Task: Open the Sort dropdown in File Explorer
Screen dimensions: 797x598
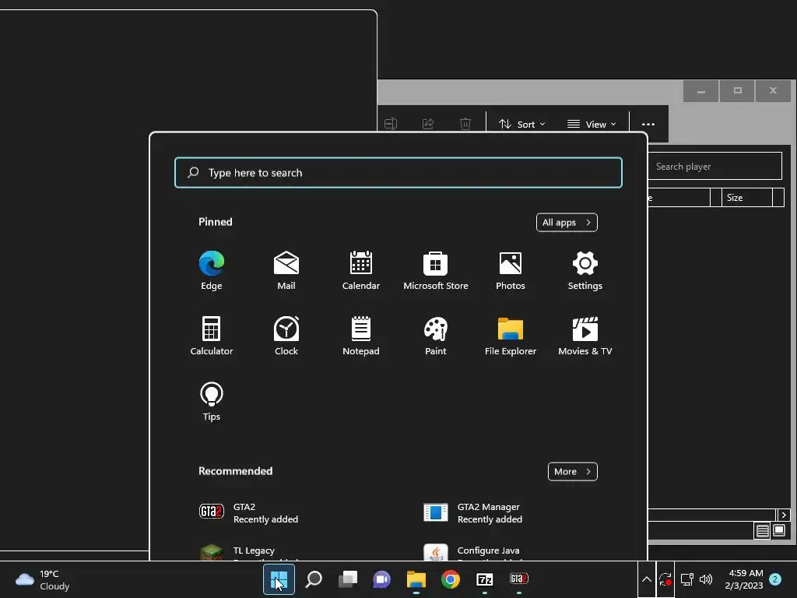Action: pos(522,124)
